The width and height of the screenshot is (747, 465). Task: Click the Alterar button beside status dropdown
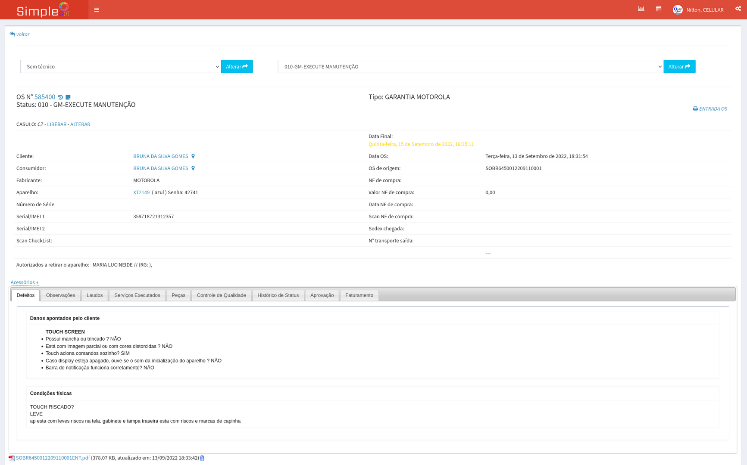pos(679,67)
